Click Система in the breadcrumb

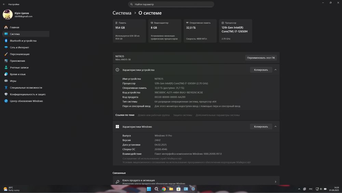122,13
